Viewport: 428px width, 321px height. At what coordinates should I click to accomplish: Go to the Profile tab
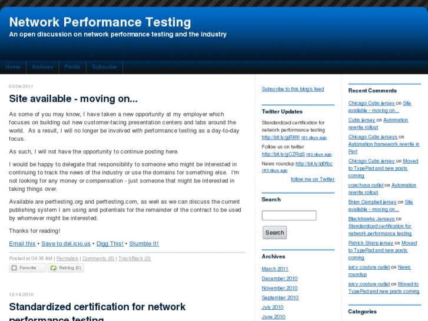tap(72, 67)
